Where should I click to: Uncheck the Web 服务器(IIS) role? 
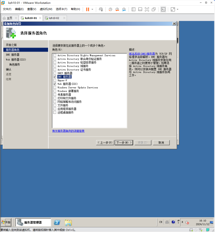pos(55,84)
